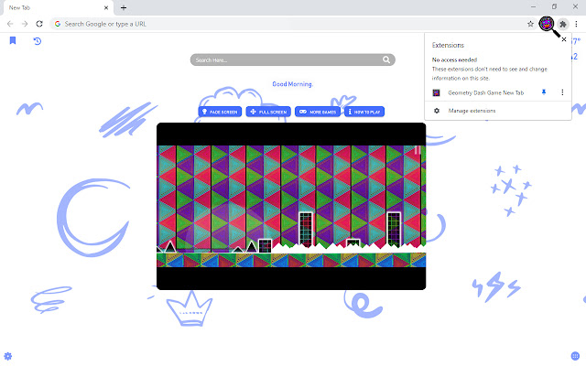586x366 pixels.
Task: Click the Fade Screen button
Action: 220,112
